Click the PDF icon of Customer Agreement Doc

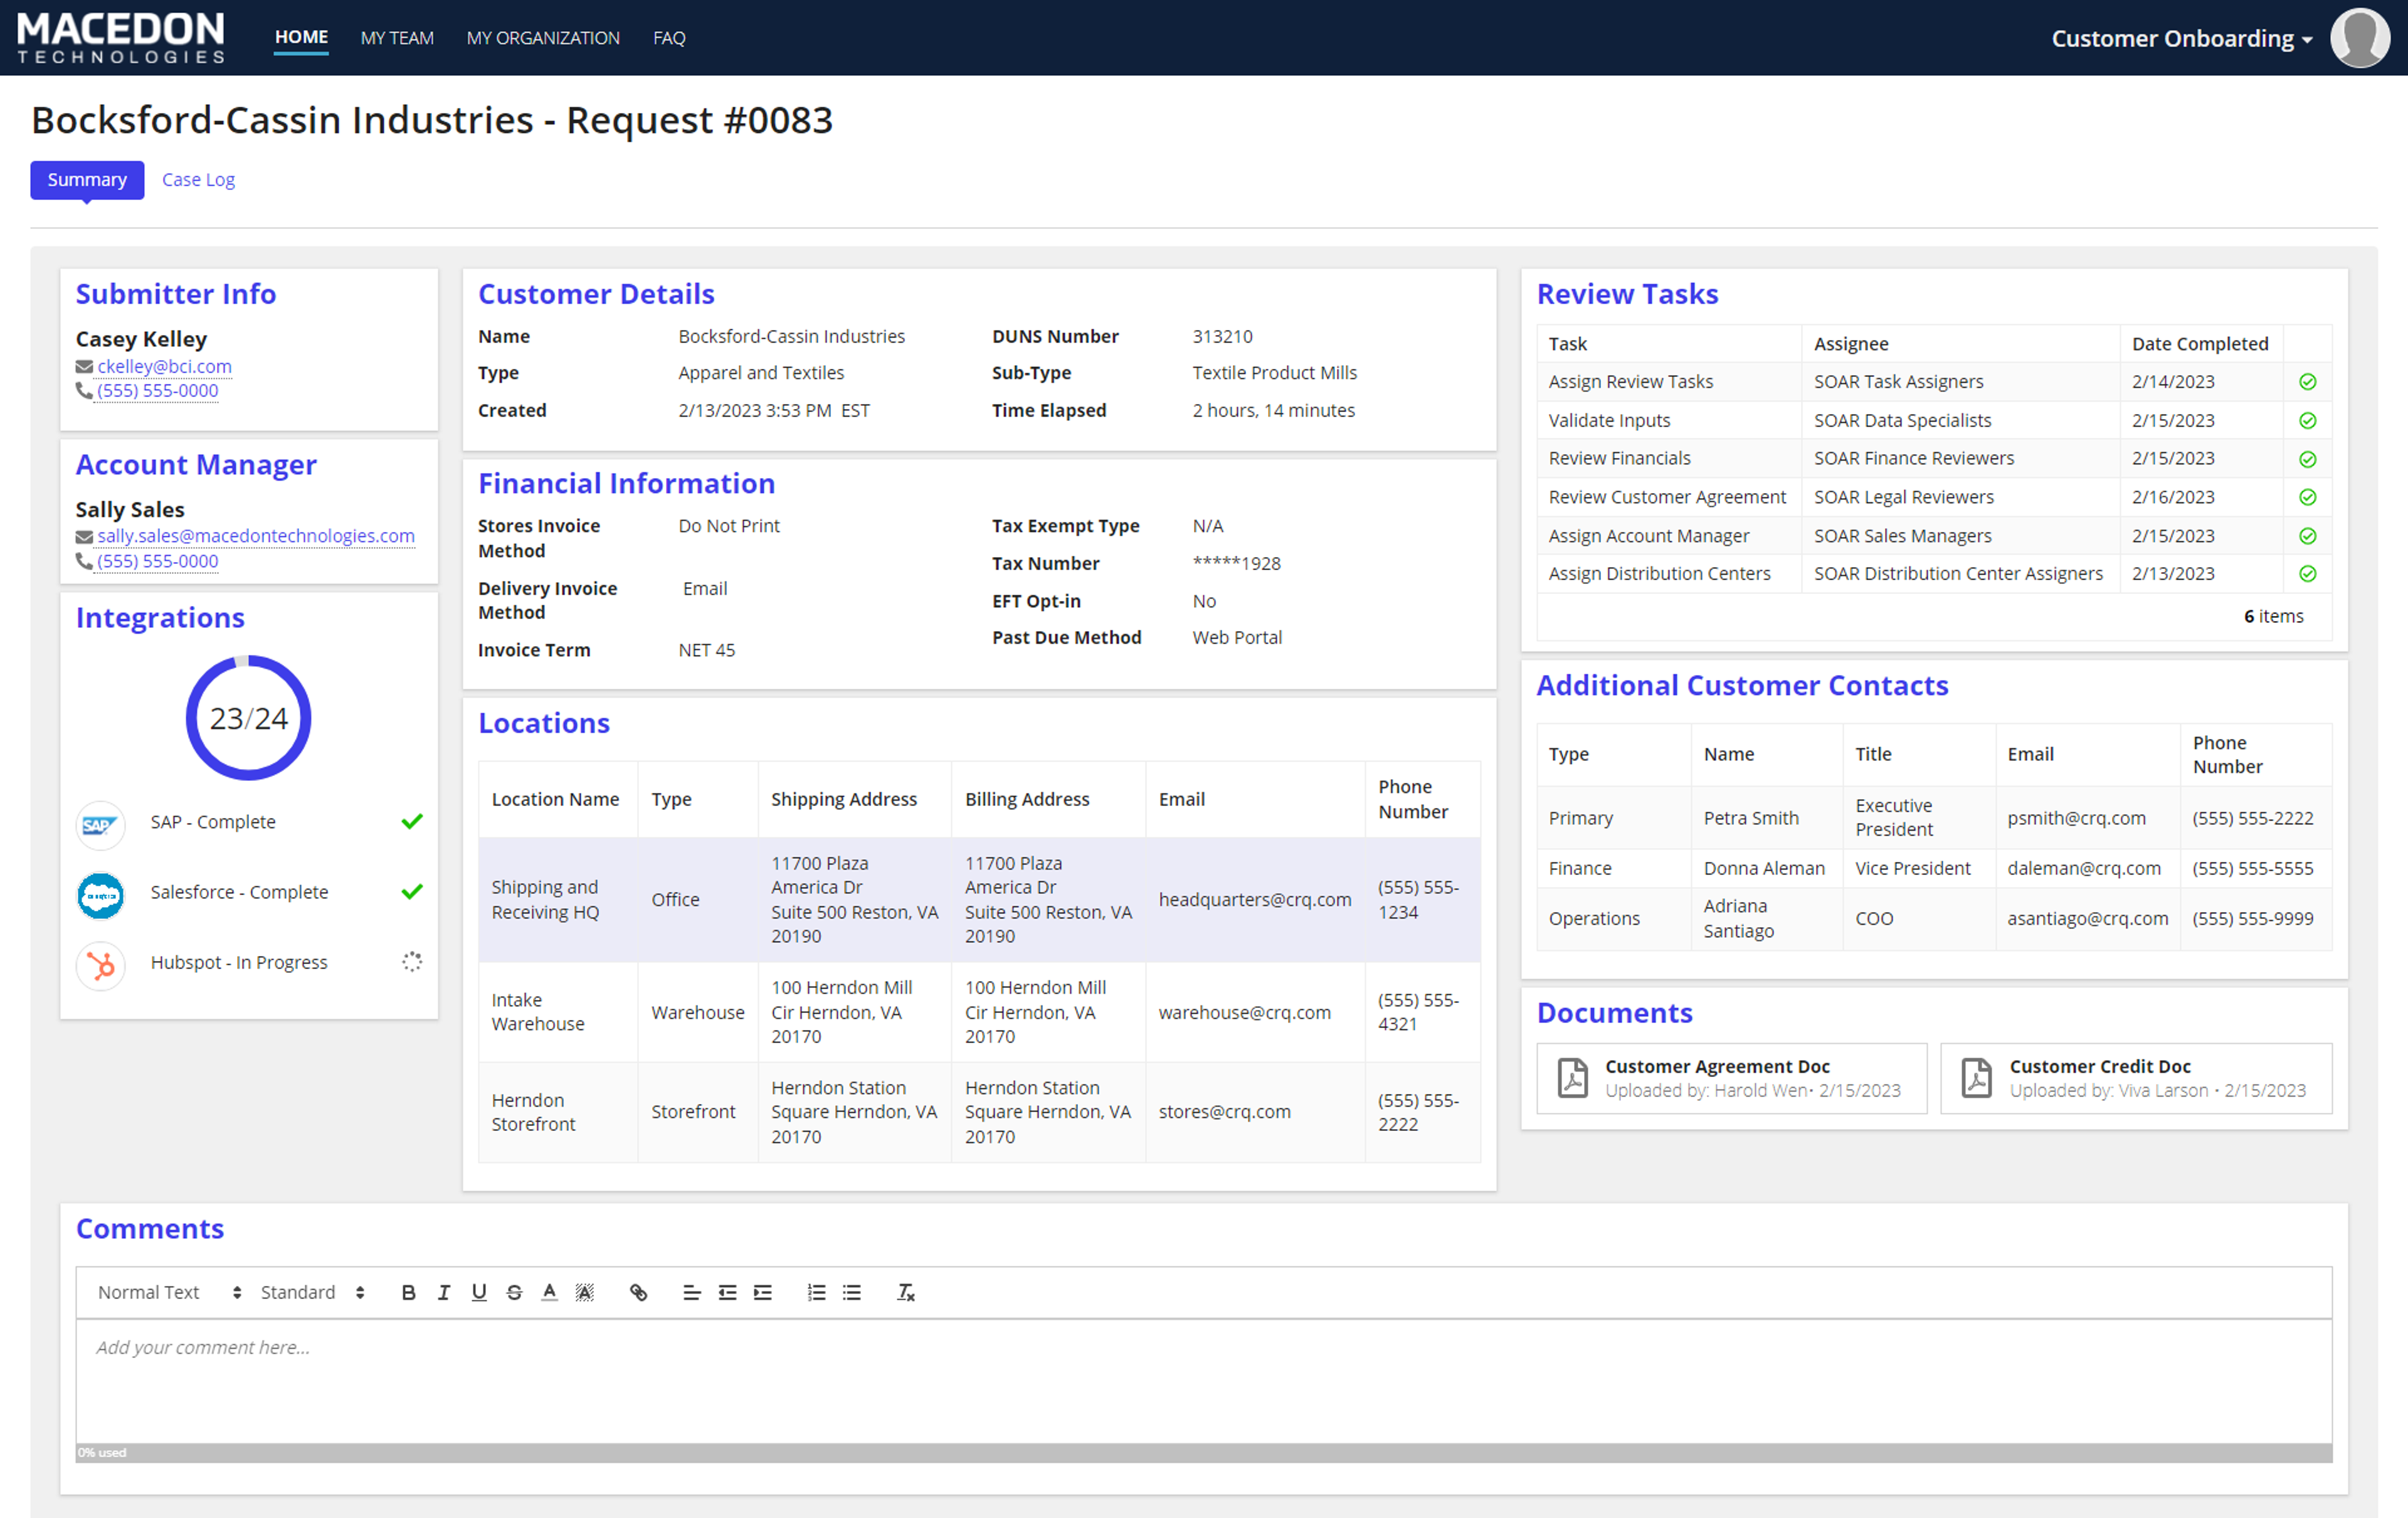1573,1078
